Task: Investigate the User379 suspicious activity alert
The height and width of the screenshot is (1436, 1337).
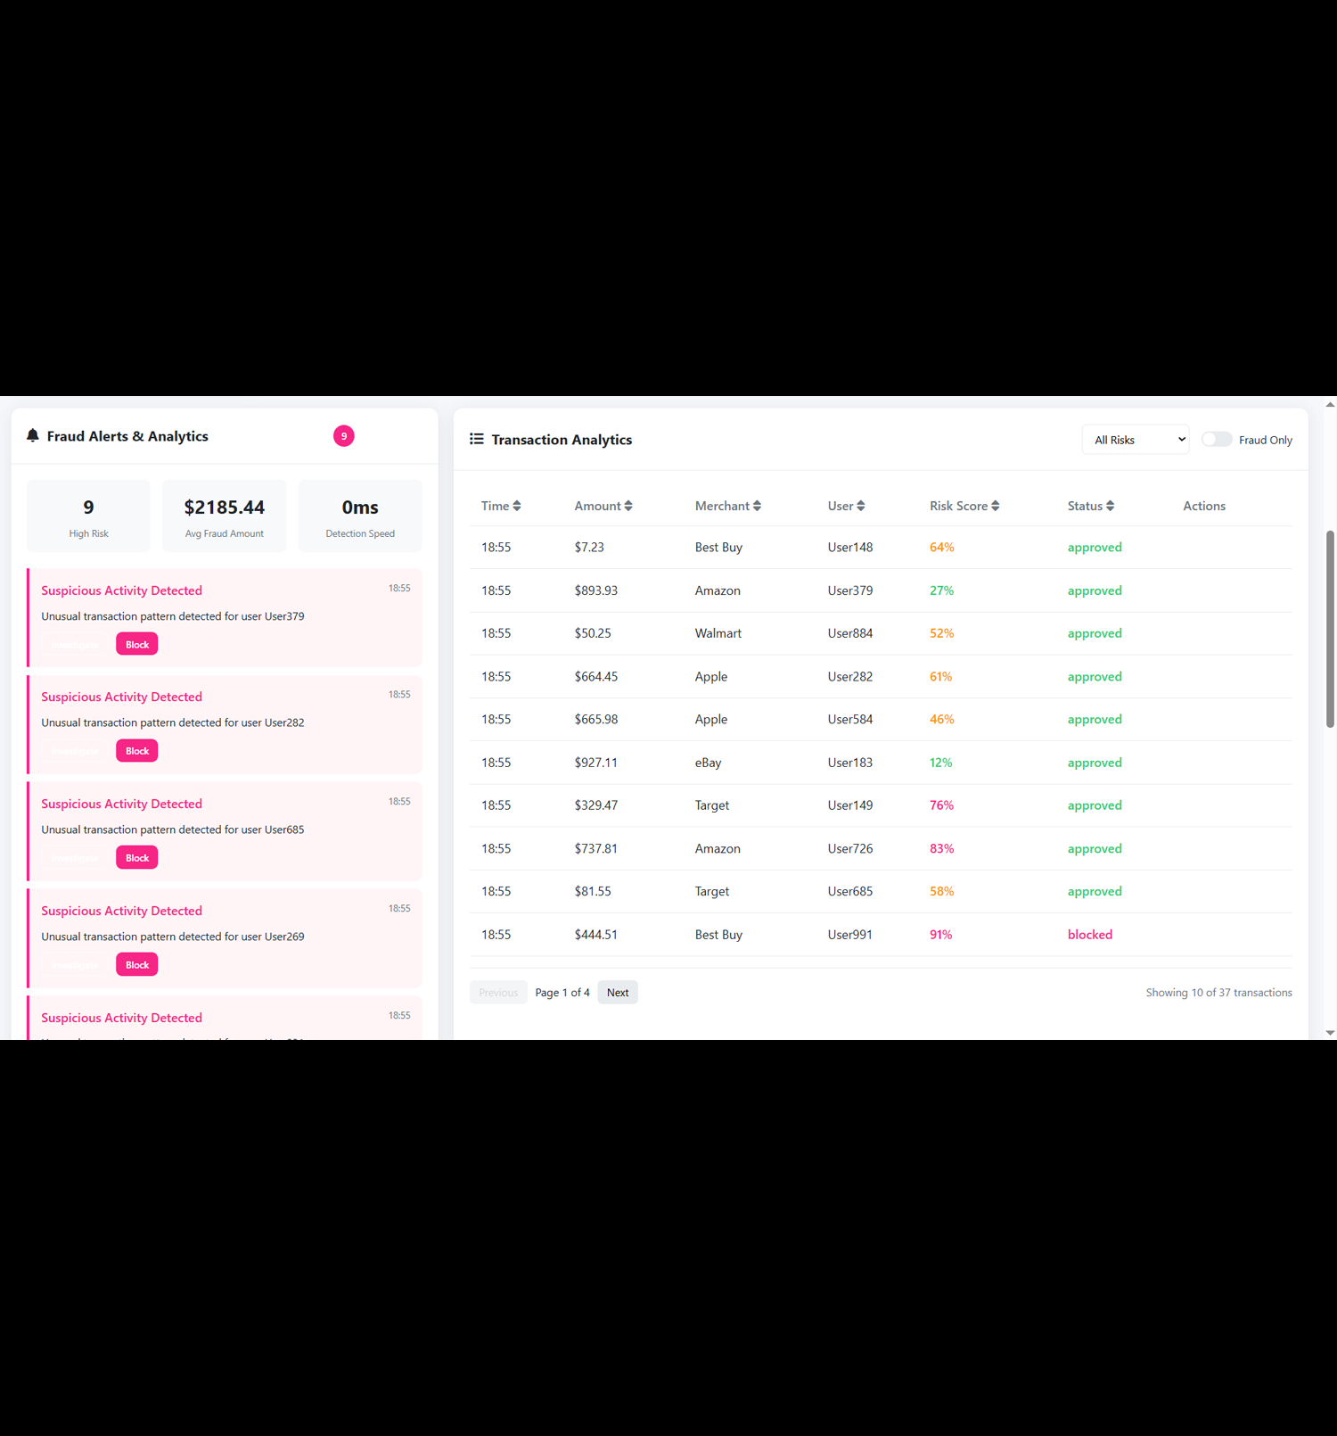Action: click(75, 644)
